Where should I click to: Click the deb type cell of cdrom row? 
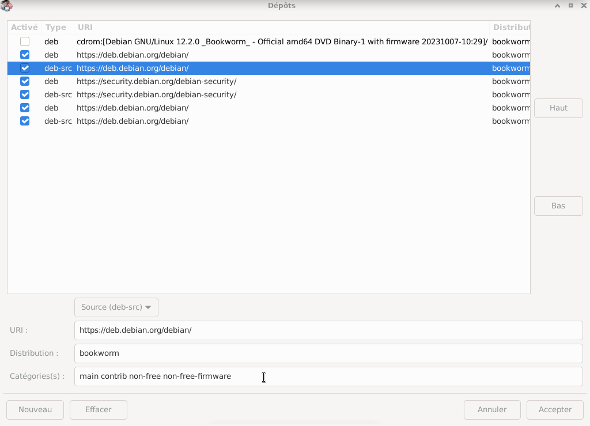click(51, 41)
